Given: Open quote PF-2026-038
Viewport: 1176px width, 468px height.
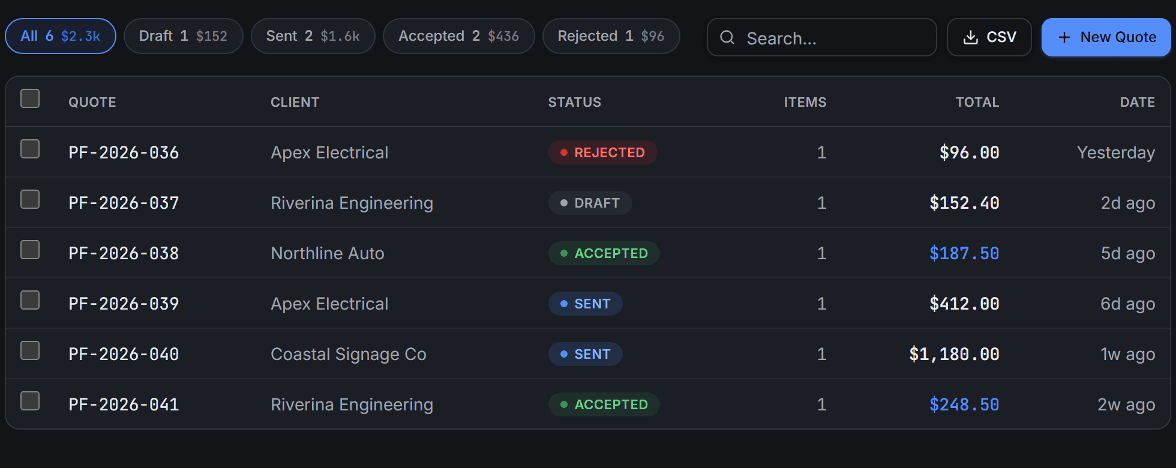Looking at the screenshot, I should 124,253.
